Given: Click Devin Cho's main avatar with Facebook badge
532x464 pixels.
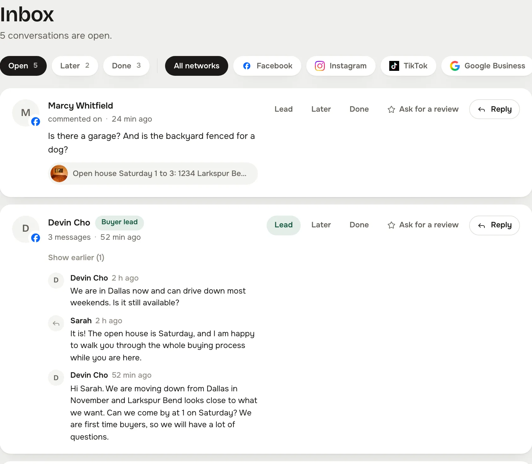Looking at the screenshot, I should 26,229.
